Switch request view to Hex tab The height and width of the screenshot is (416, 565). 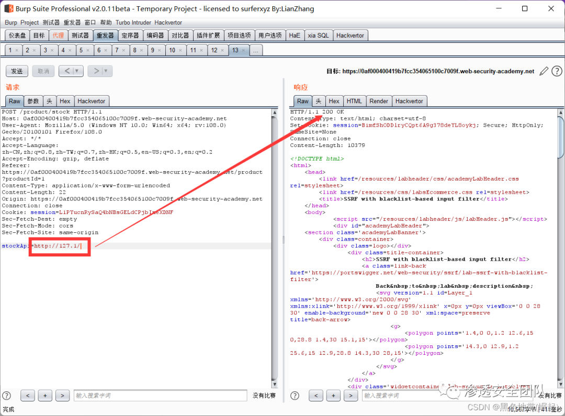pyautogui.click(x=65, y=102)
